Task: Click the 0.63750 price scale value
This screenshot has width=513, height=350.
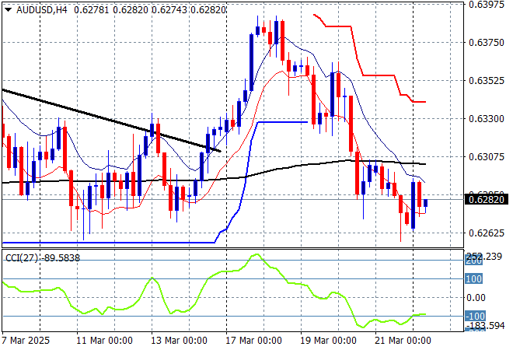Action: point(486,43)
